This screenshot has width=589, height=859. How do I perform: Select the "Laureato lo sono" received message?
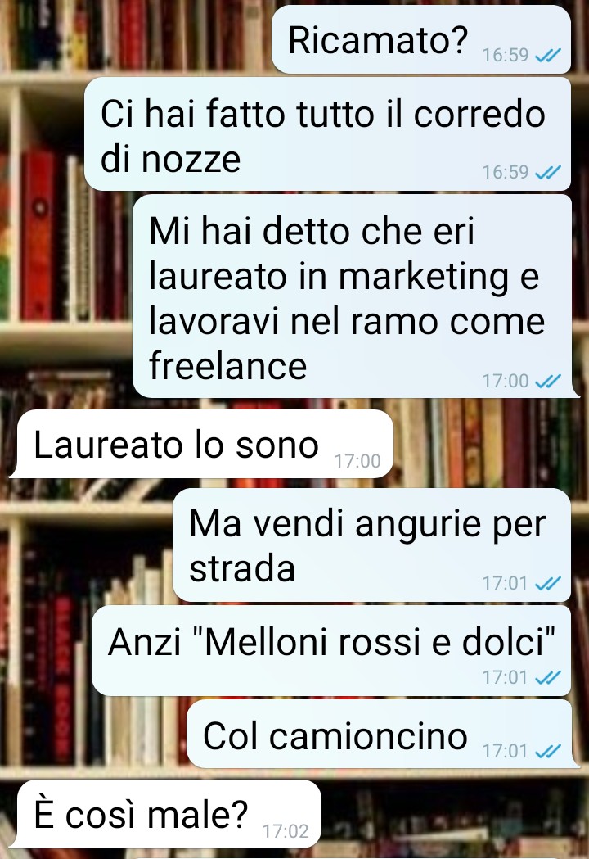[x=203, y=444]
